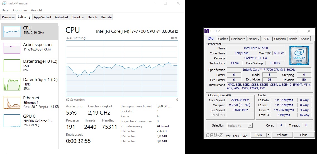This screenshot has width=317, height=154.
Task: Click the Handles count 75311
Action: [x=109, y=127]
